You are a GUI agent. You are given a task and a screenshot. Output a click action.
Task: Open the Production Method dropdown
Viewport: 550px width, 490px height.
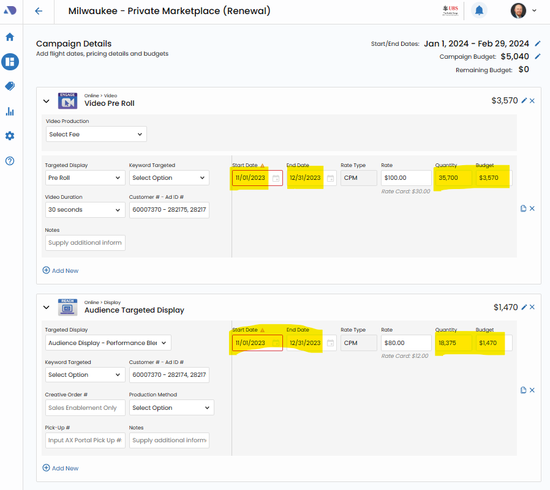point(171,408)
